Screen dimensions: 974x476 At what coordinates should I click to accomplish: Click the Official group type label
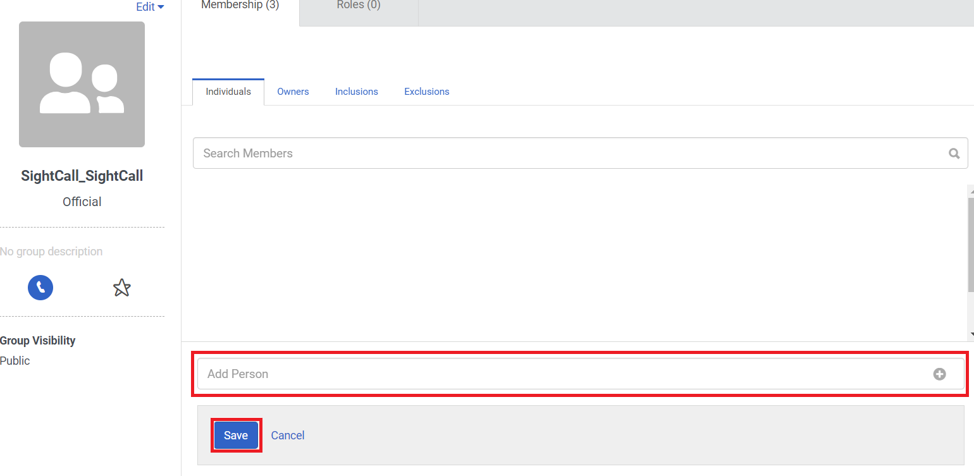tap(82, 202)
